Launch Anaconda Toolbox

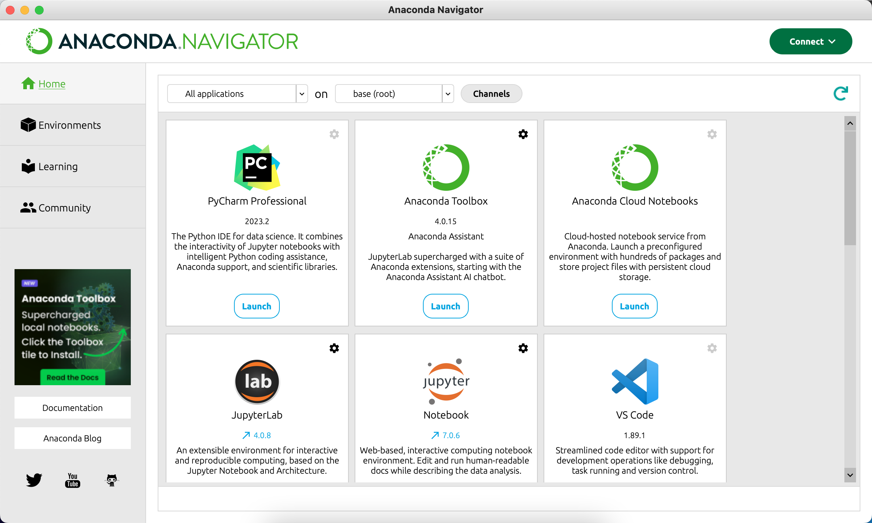[446, 306]
